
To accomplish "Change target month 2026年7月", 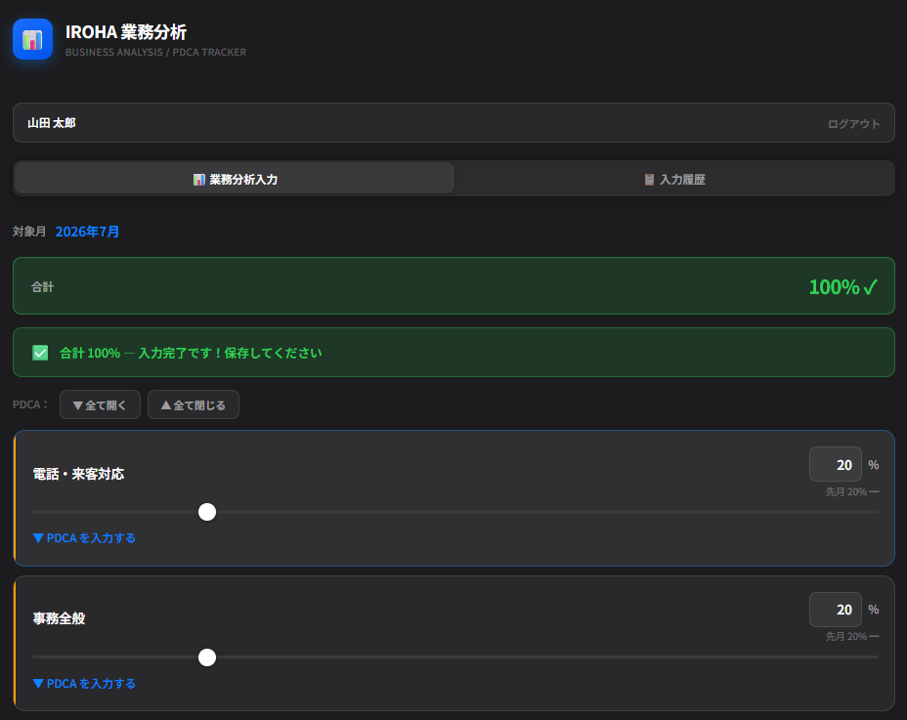I will 87,232.
